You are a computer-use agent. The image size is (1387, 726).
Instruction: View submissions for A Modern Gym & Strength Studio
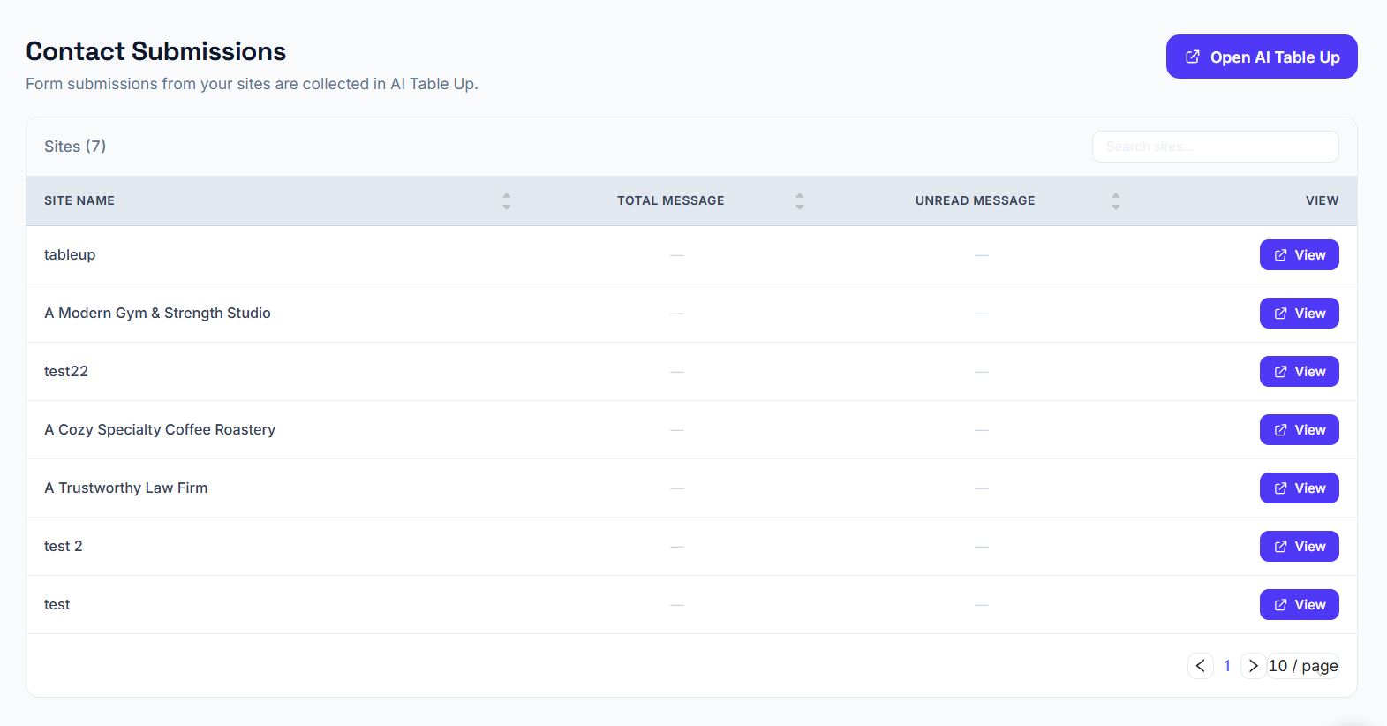coord(1299,314)
